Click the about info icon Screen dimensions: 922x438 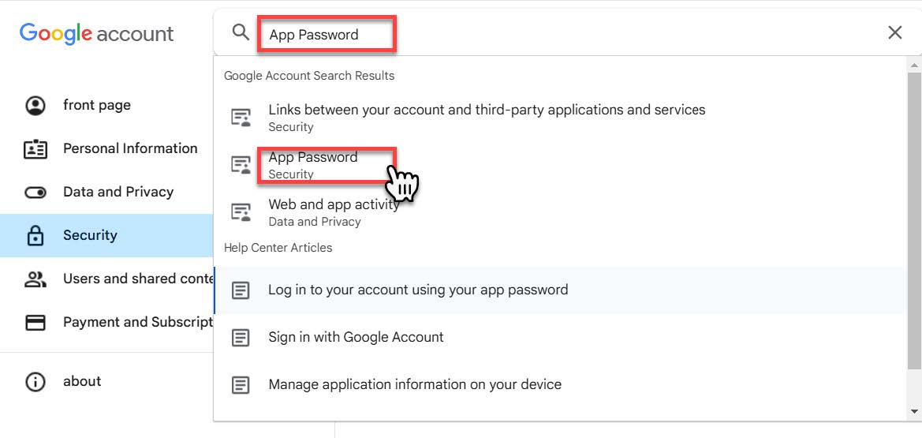pos(35,382)
